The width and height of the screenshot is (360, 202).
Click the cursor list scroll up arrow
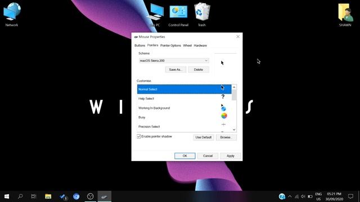234,88
